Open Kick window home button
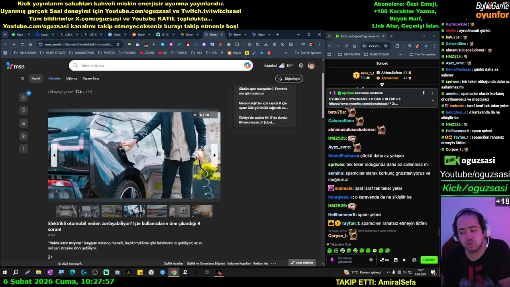510x287 pixels. [354, 46]
